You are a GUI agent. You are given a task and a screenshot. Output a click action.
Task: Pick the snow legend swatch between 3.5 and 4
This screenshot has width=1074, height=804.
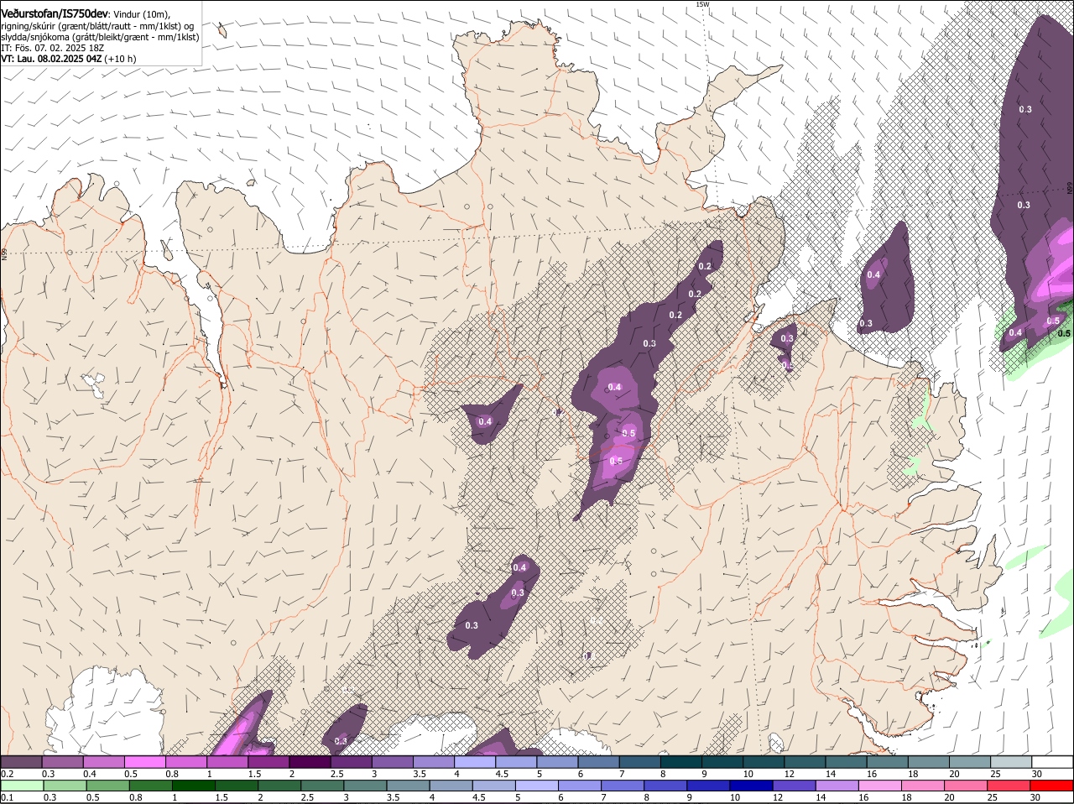click(x=434, y=761)
